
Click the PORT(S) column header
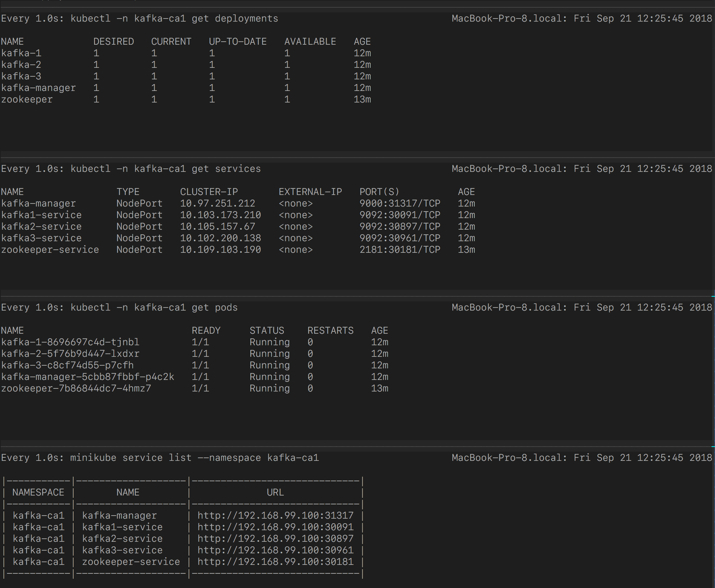click(x=380, y=192)
